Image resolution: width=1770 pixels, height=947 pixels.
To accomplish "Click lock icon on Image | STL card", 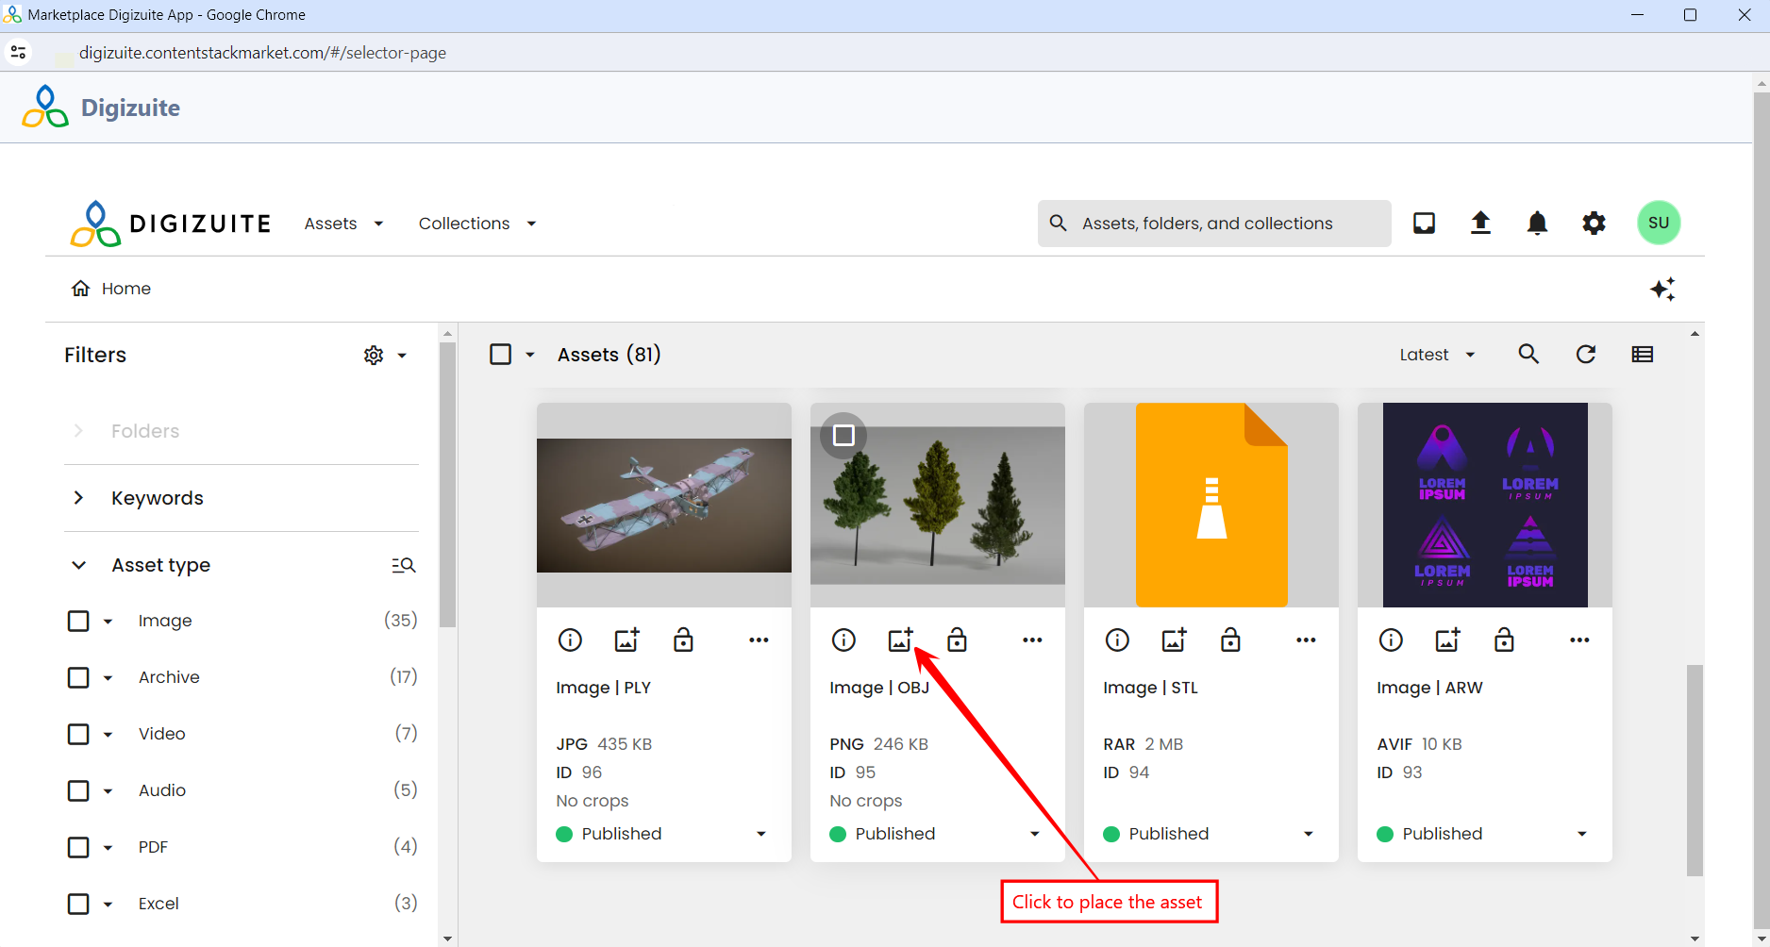I will (1230, 640).
